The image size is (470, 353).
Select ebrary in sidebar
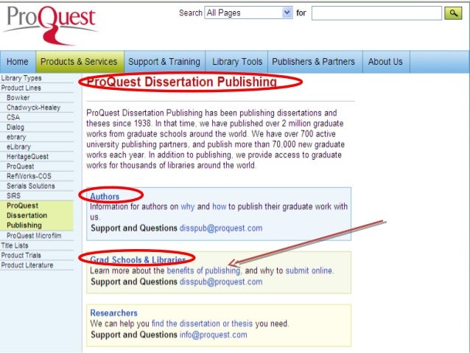[x=16, y=137]
